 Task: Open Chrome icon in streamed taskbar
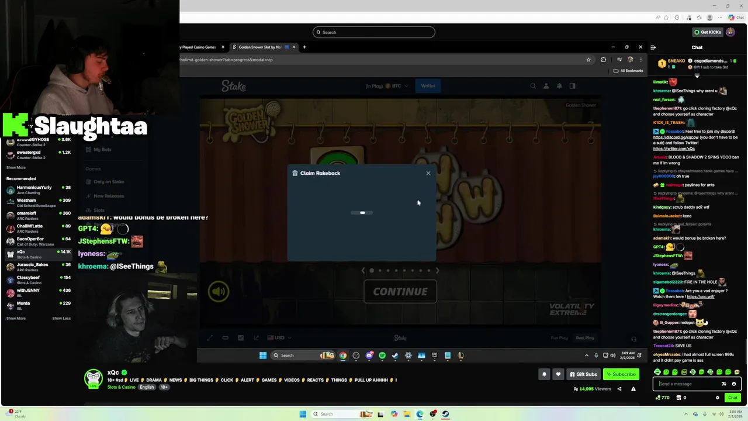coord(343,356)
